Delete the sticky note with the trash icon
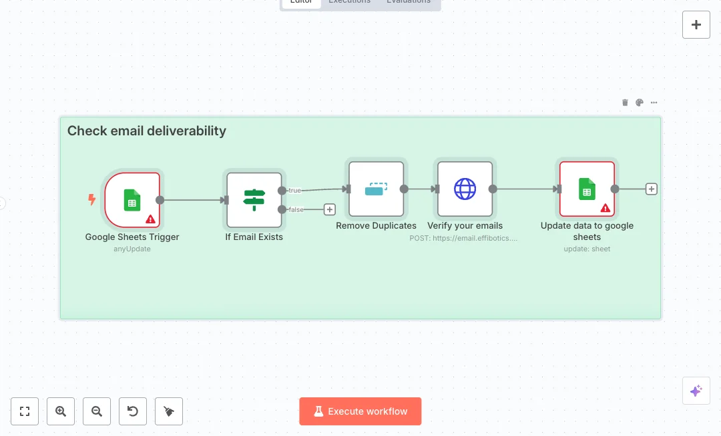 (x=625, y=103)
